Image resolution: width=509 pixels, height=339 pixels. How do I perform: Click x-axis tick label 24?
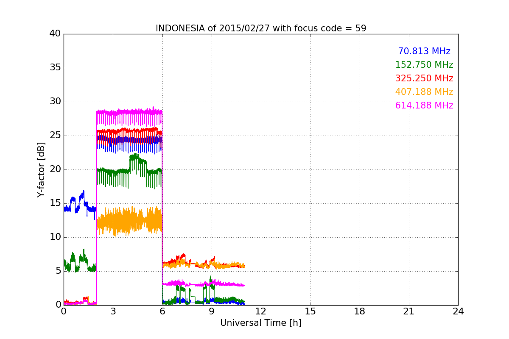pos(458,311)
